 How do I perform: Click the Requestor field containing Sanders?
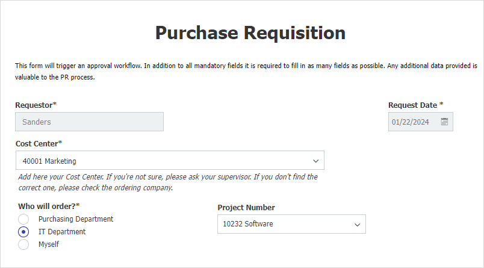pos(89,122)
